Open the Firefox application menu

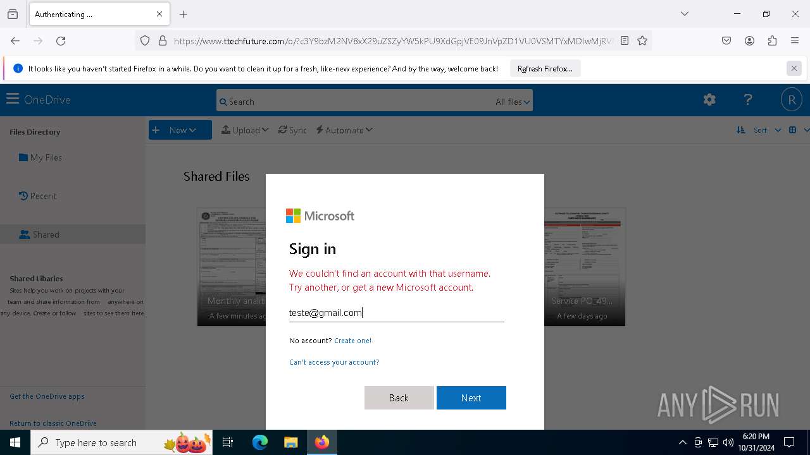pyautogui.click(x=795, y=40)
